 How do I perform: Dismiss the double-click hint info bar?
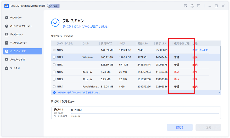[219, 93]
